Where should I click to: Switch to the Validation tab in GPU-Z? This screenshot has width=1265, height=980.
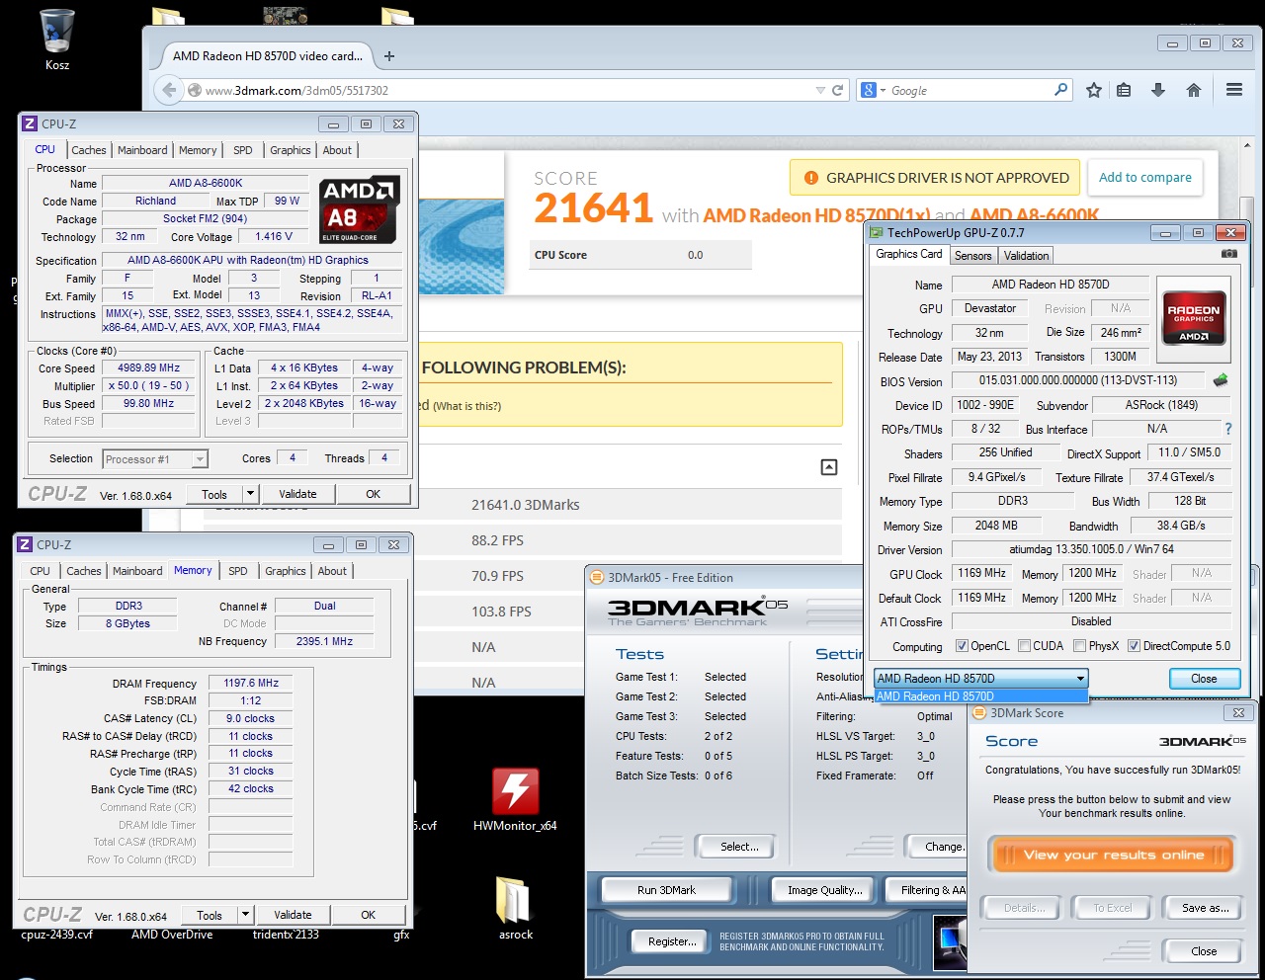tap(1026, 256)
